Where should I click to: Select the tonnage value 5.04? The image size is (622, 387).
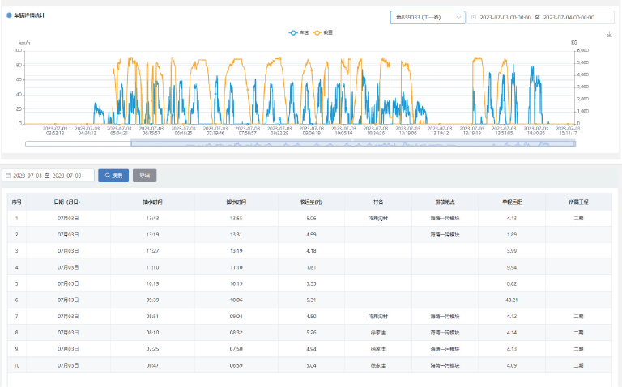tap(311, 365)
